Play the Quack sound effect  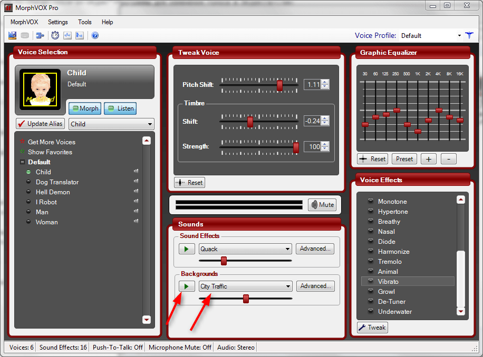[187, 249]
